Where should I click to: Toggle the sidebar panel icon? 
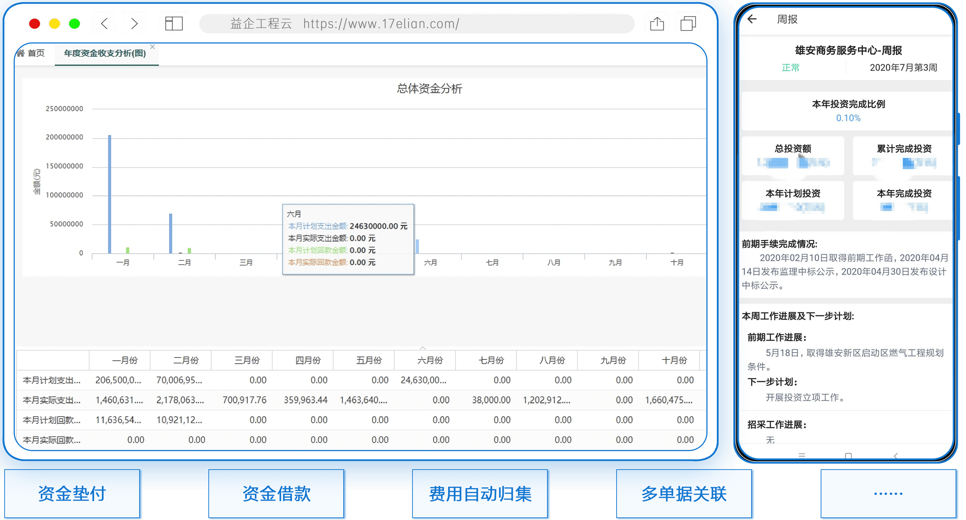[x=174, y=23]
